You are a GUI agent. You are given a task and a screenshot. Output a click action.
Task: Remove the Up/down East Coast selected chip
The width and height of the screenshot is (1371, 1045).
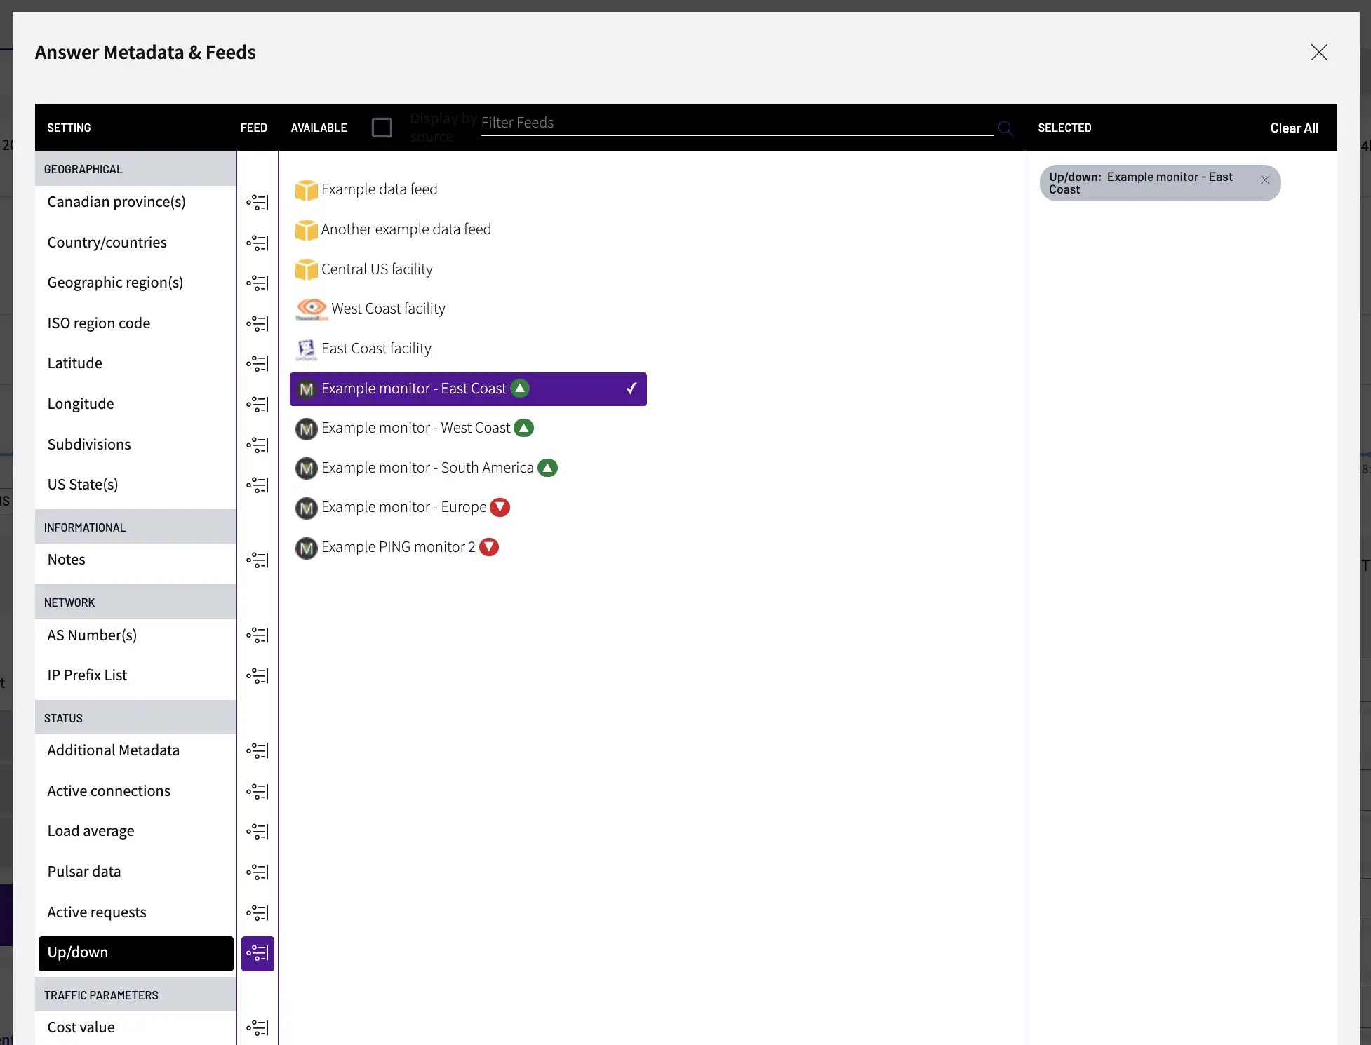tap(1264, 180)
